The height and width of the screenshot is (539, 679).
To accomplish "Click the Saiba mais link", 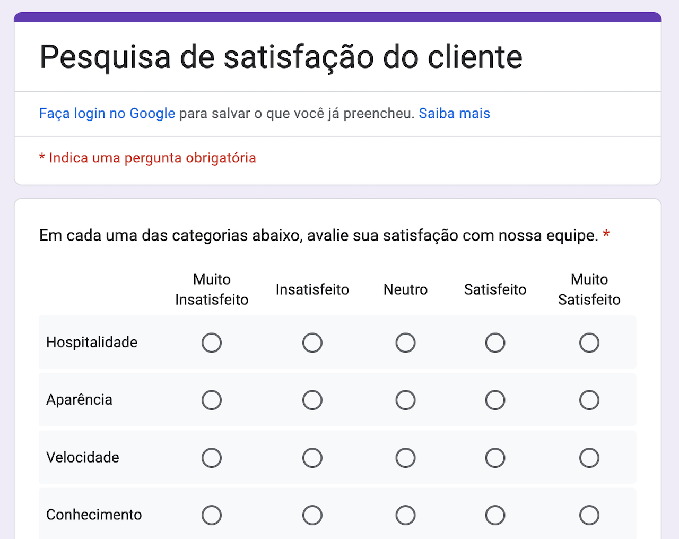I will 454,114.
